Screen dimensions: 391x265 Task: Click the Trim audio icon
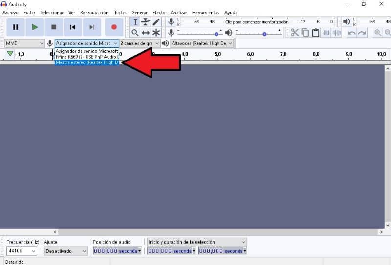[326, 33]
